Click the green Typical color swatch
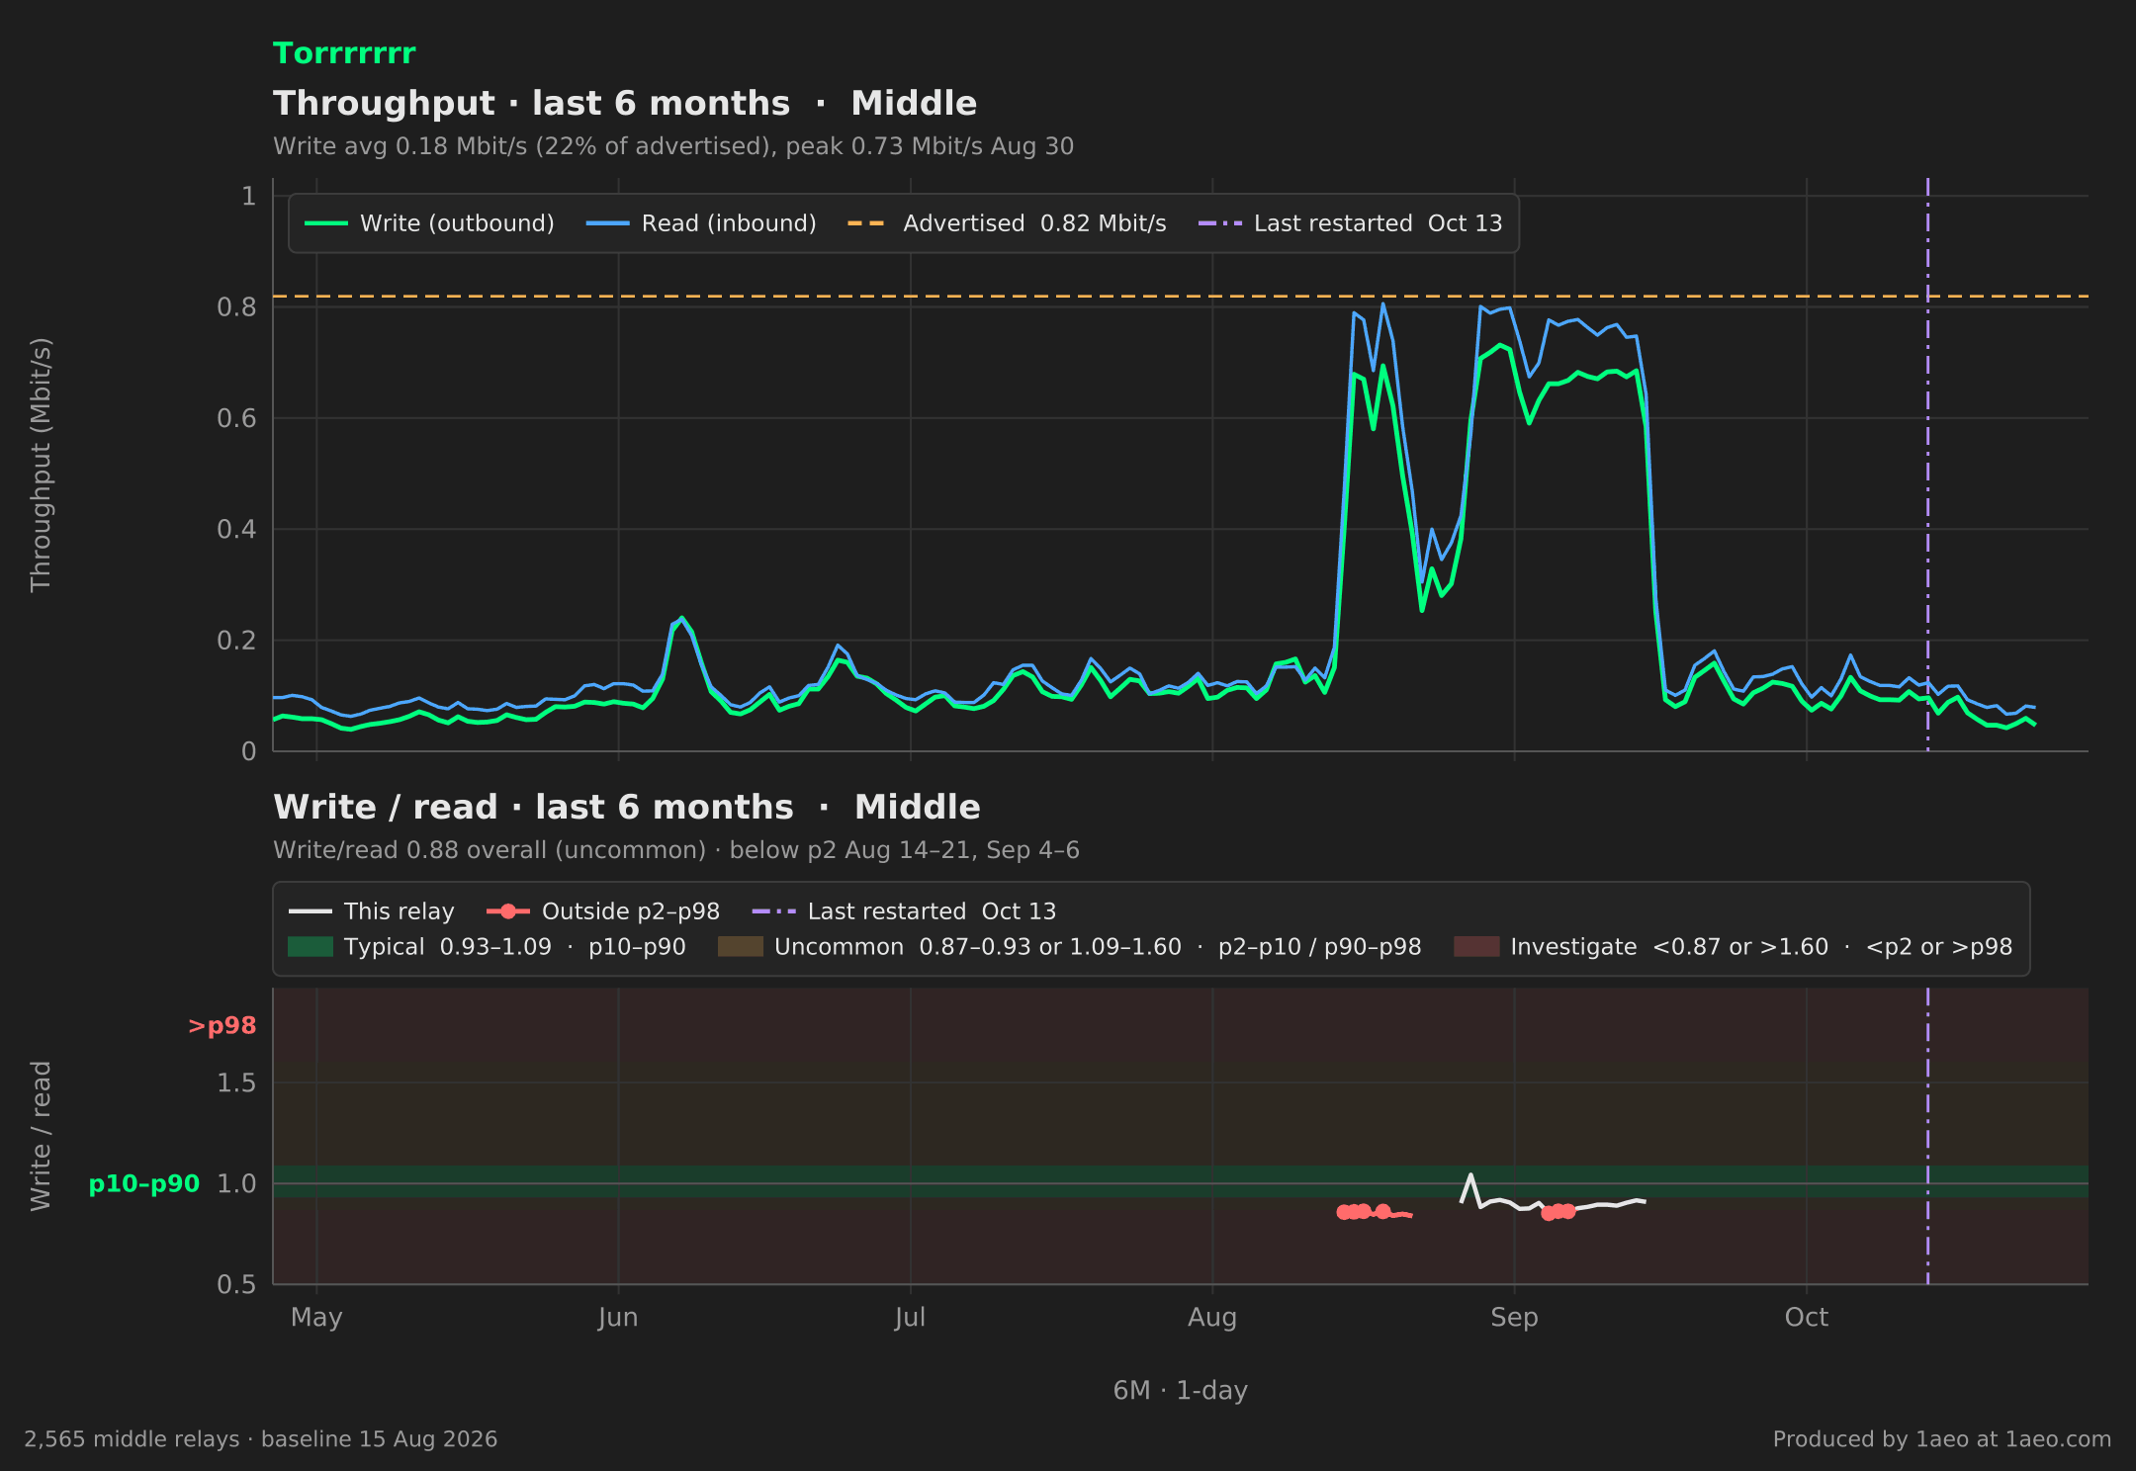 pyautogui.click(x=311, y=947)
